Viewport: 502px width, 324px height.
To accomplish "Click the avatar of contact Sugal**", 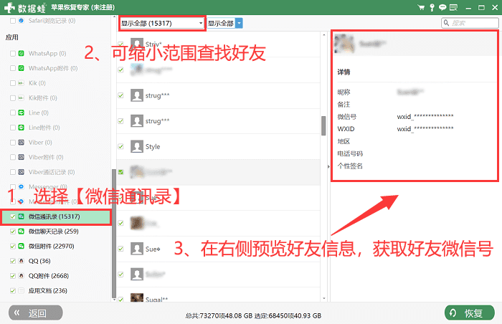I will pyautogui.click(x=137, y=297).
